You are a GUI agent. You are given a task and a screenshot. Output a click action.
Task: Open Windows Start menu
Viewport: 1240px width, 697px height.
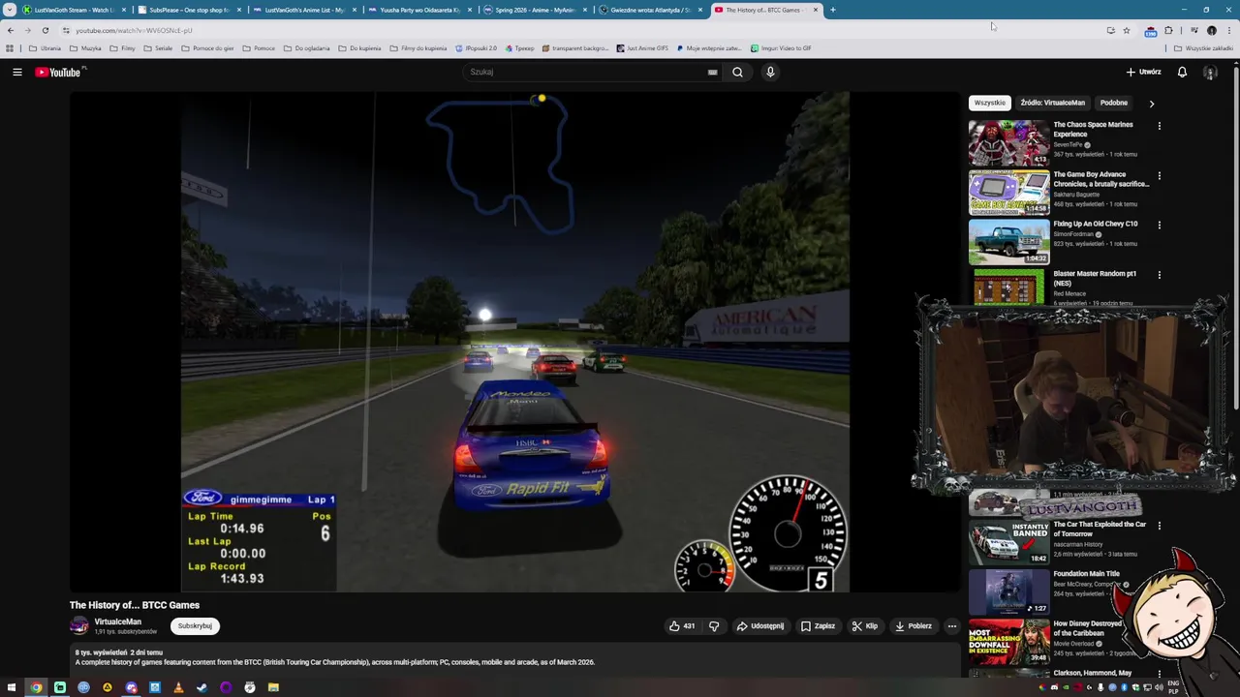11,687
